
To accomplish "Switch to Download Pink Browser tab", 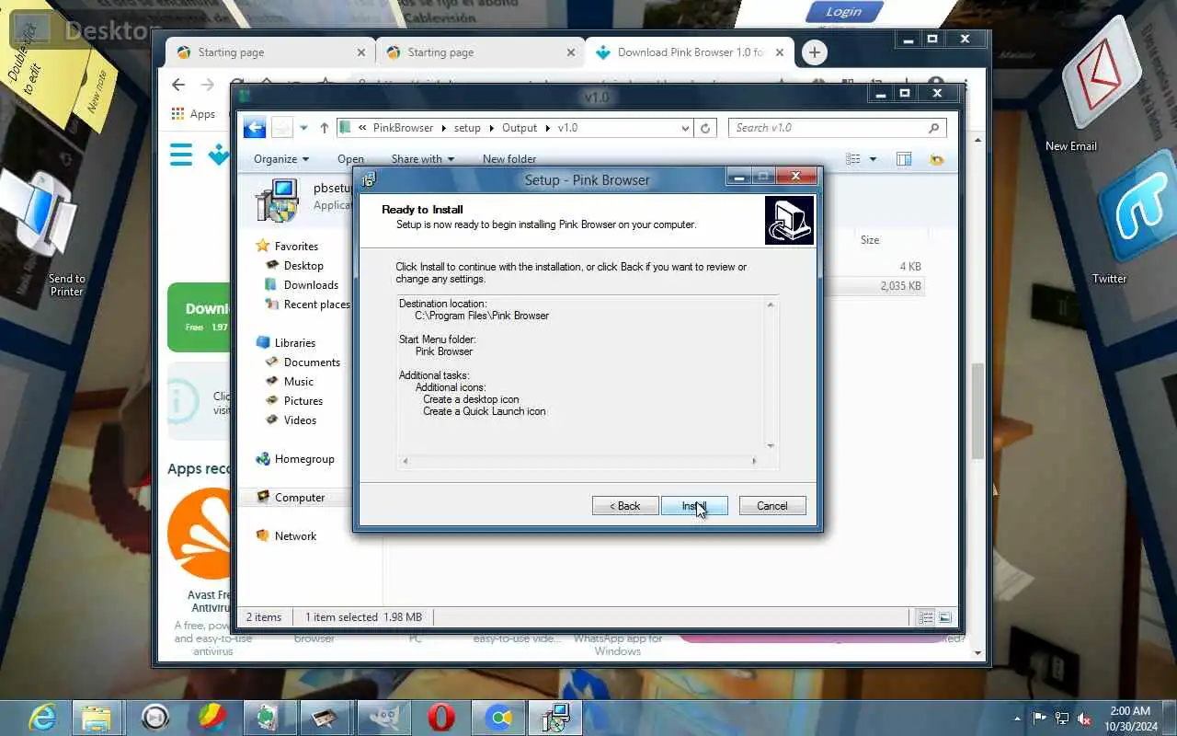I will pos(690,52).
